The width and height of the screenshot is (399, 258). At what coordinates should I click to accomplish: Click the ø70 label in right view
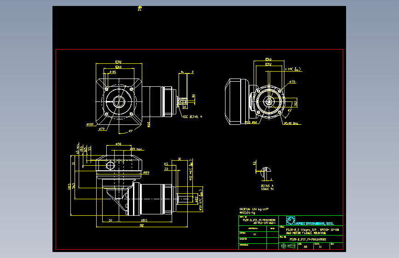292,82
